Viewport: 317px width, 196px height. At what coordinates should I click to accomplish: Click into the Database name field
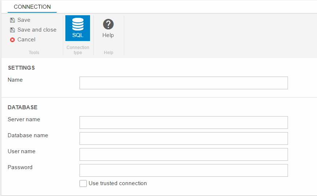tap(183, 138)
